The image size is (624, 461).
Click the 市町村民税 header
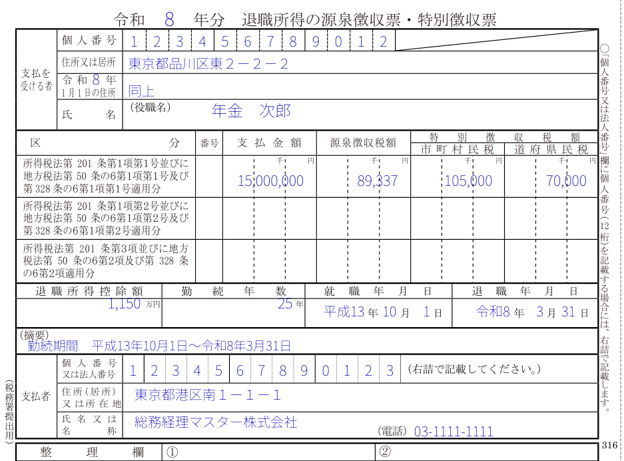tap(458, 149)
